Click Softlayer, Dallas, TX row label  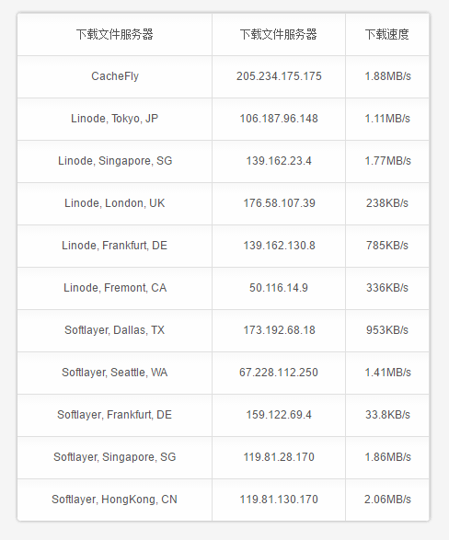(115, 330)
